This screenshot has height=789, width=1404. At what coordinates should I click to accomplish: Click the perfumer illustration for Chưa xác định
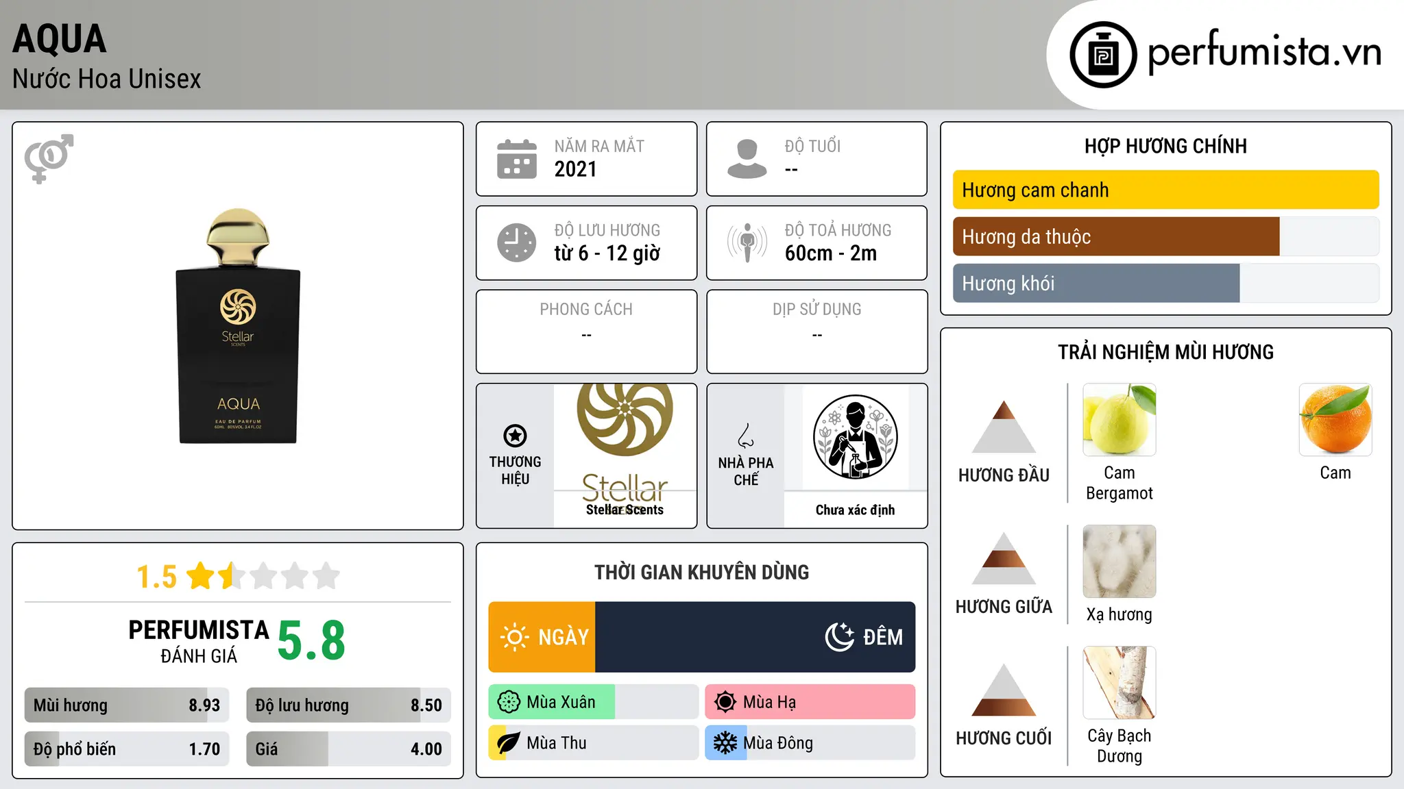[855, 437]
